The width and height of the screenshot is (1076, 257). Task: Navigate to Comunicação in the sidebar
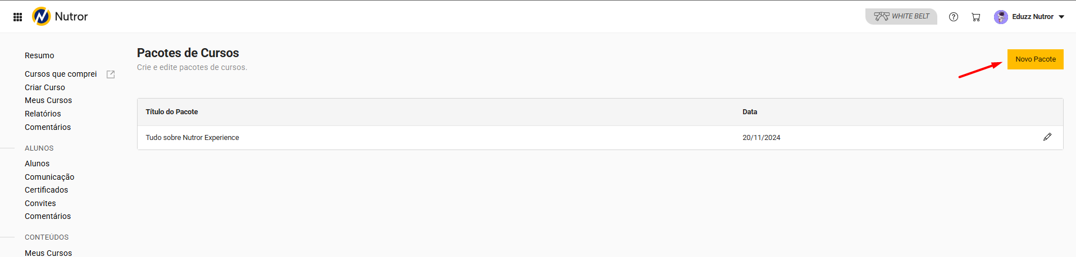pos(49,177)
